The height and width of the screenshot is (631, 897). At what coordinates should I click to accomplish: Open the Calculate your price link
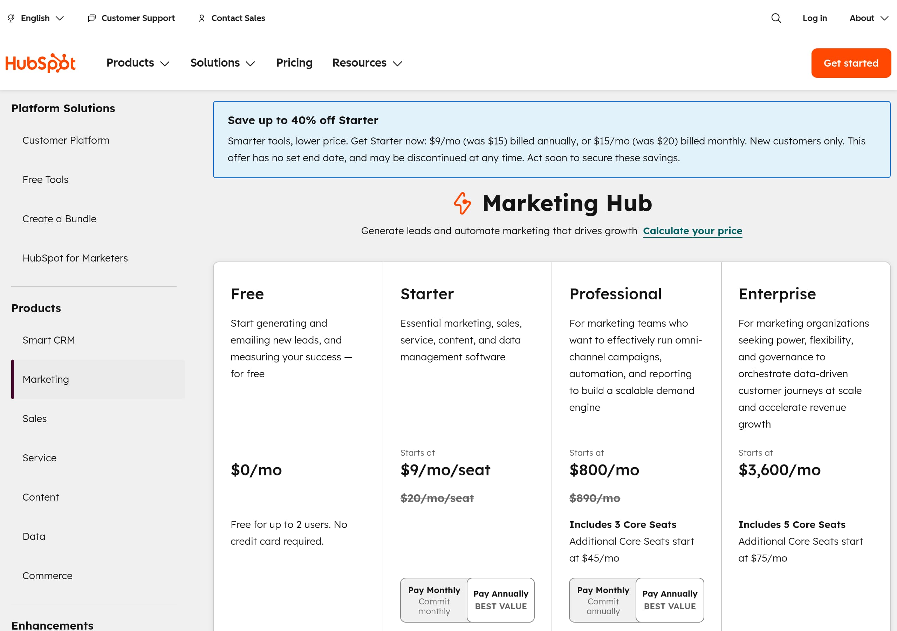pos(692,231)
